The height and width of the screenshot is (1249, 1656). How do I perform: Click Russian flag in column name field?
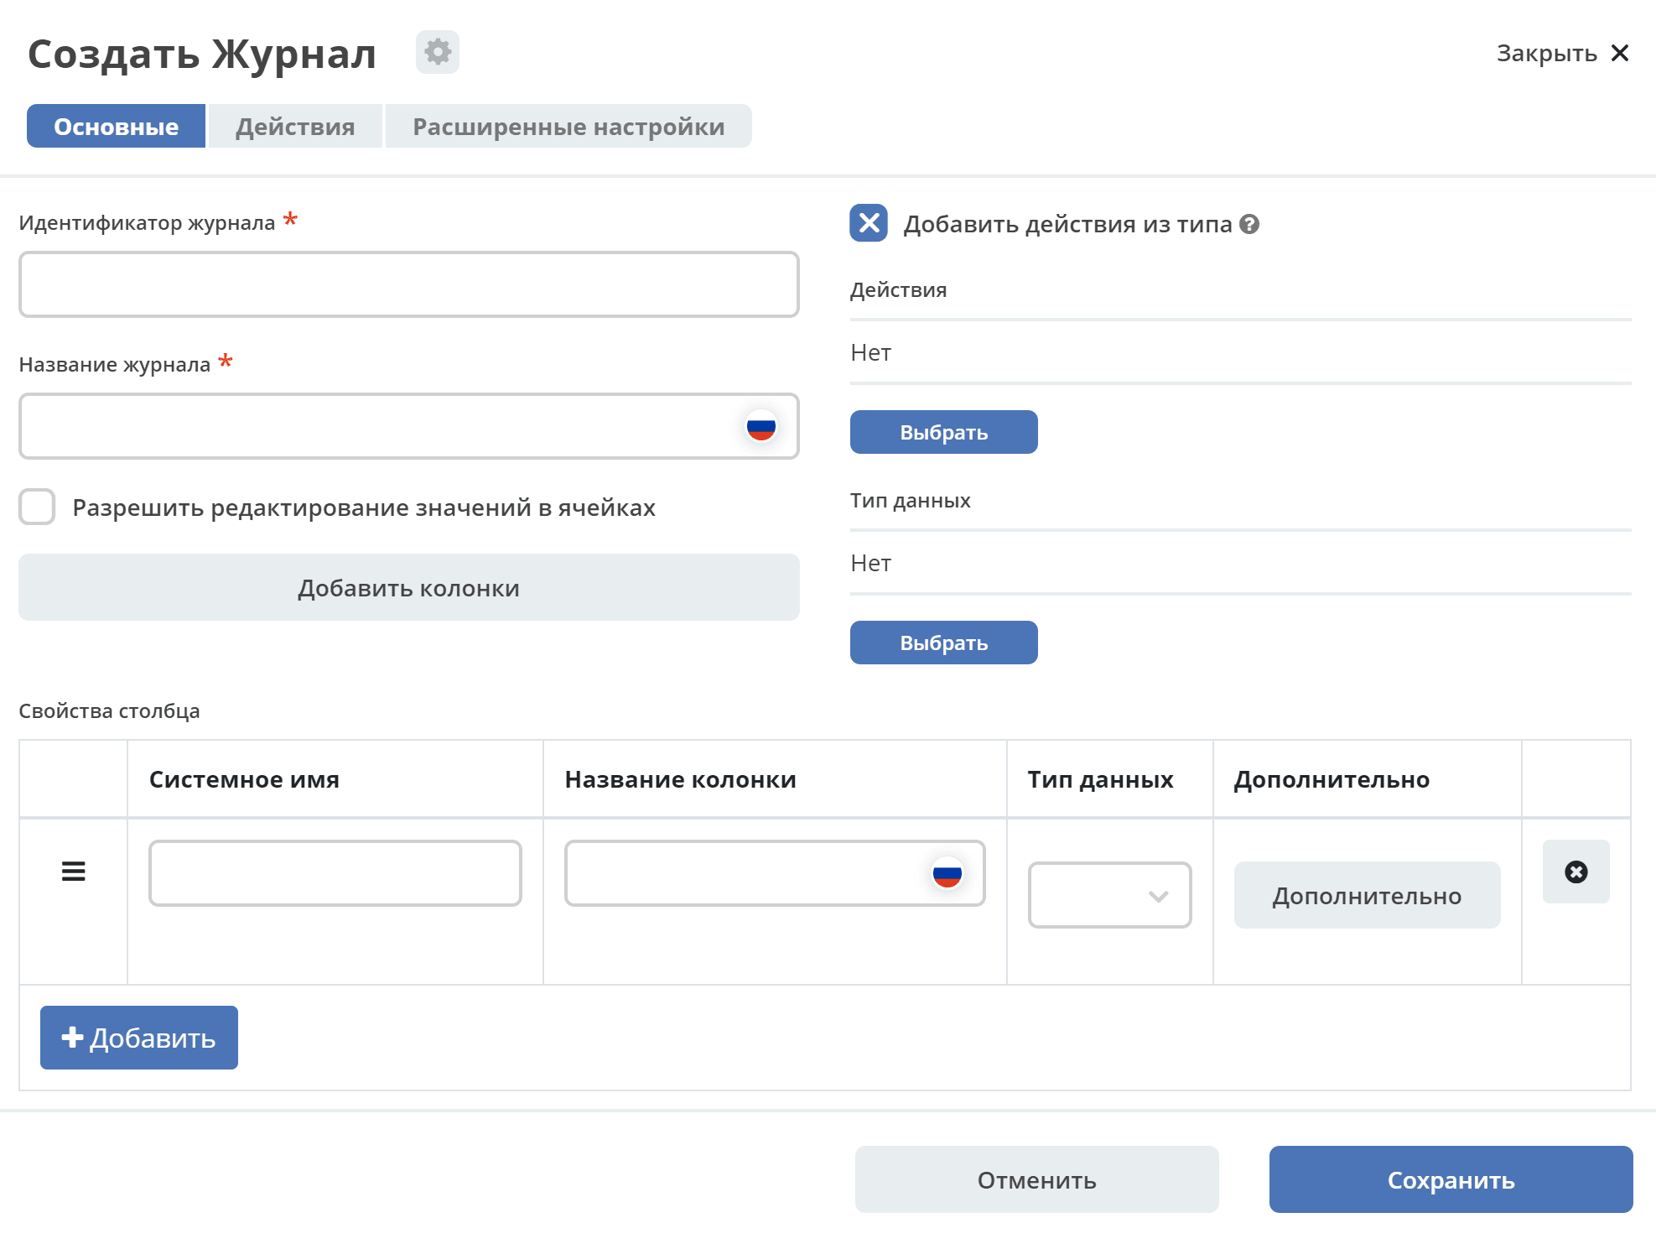point(947,873)
